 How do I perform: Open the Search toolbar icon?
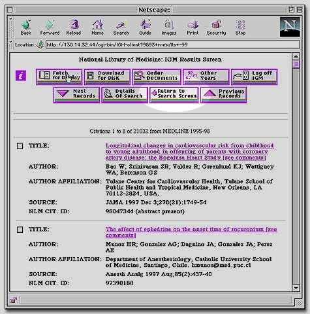pyautogui.click(x=121, y=27)
